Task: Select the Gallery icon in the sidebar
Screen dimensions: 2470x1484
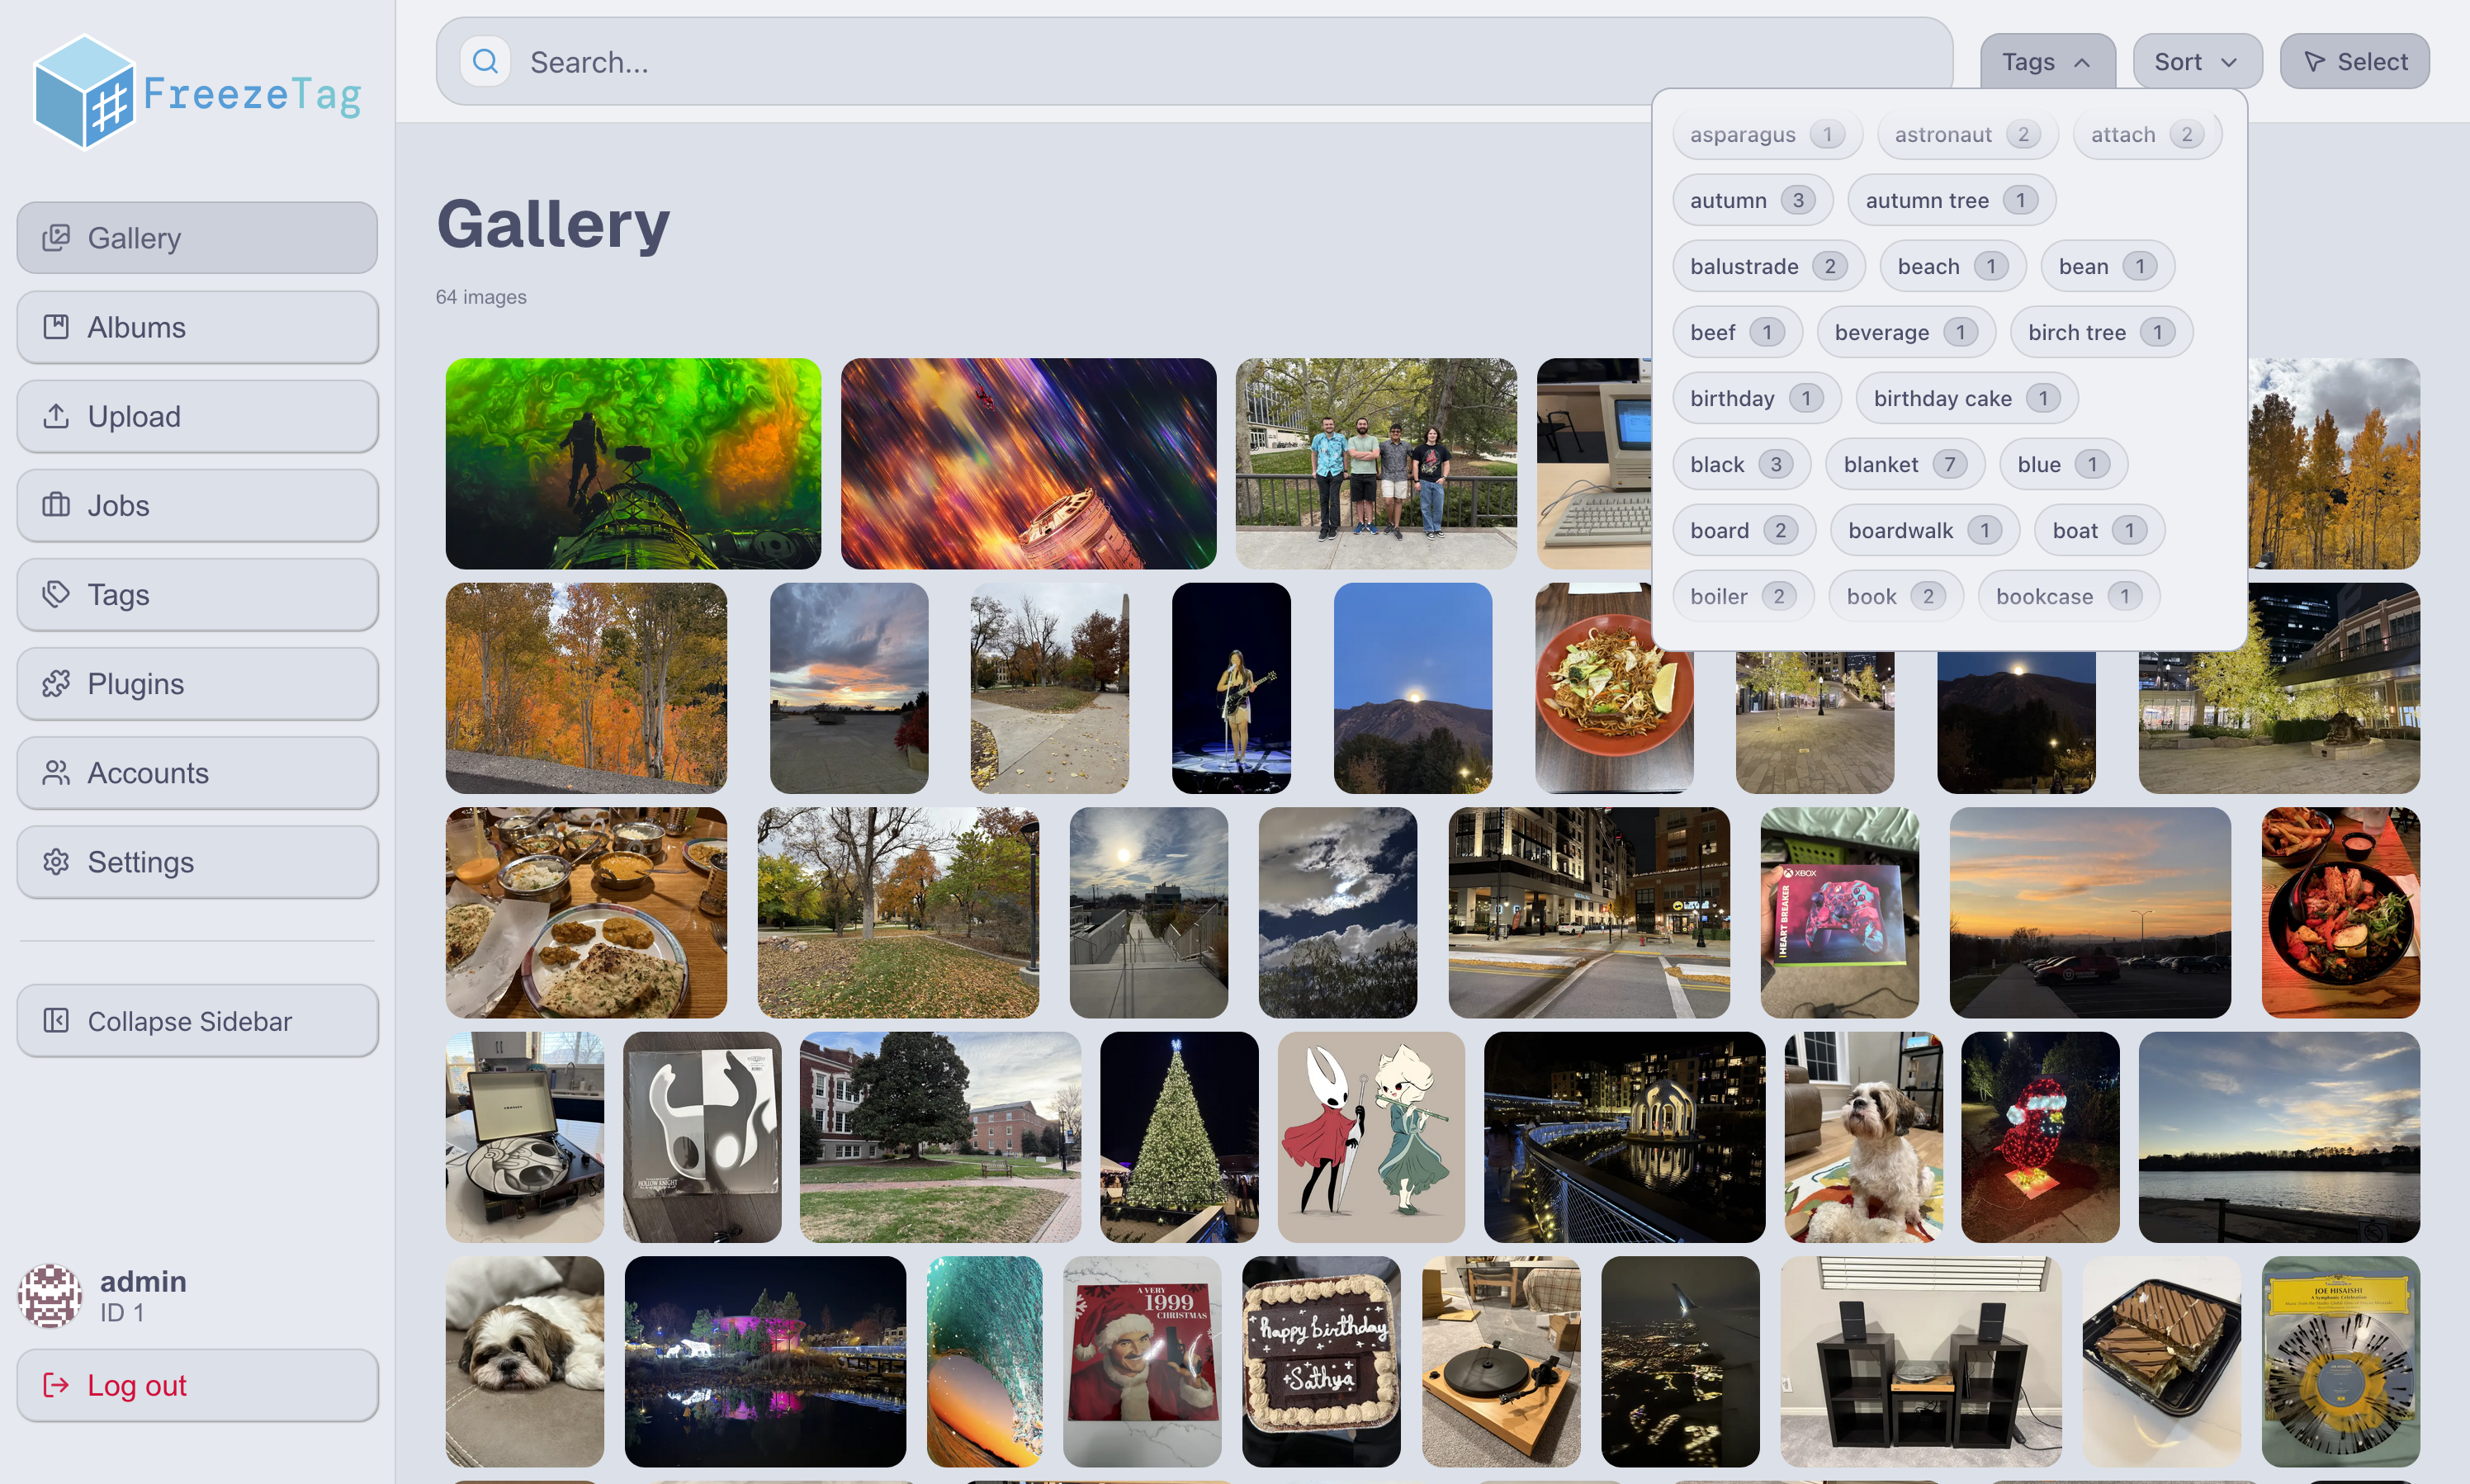Action: [x=57, y=237]
